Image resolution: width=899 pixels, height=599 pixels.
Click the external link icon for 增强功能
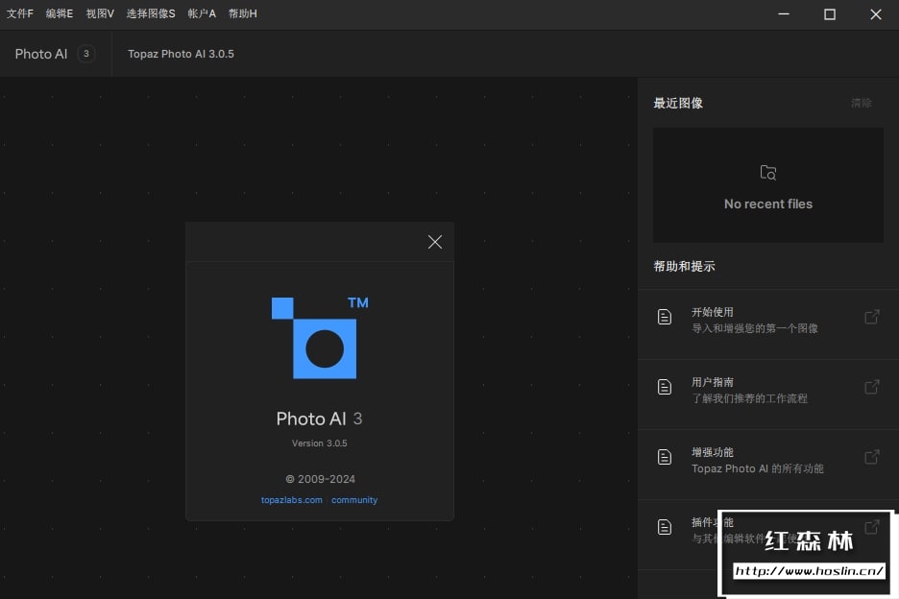click(871, 457)
